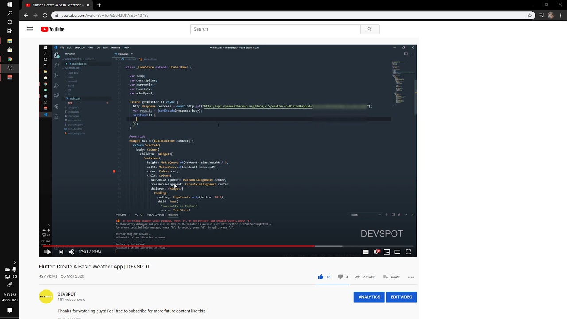The width and height of the screenshot is (567, 319).
Task: Open a new browser tab
Action: 99,5
